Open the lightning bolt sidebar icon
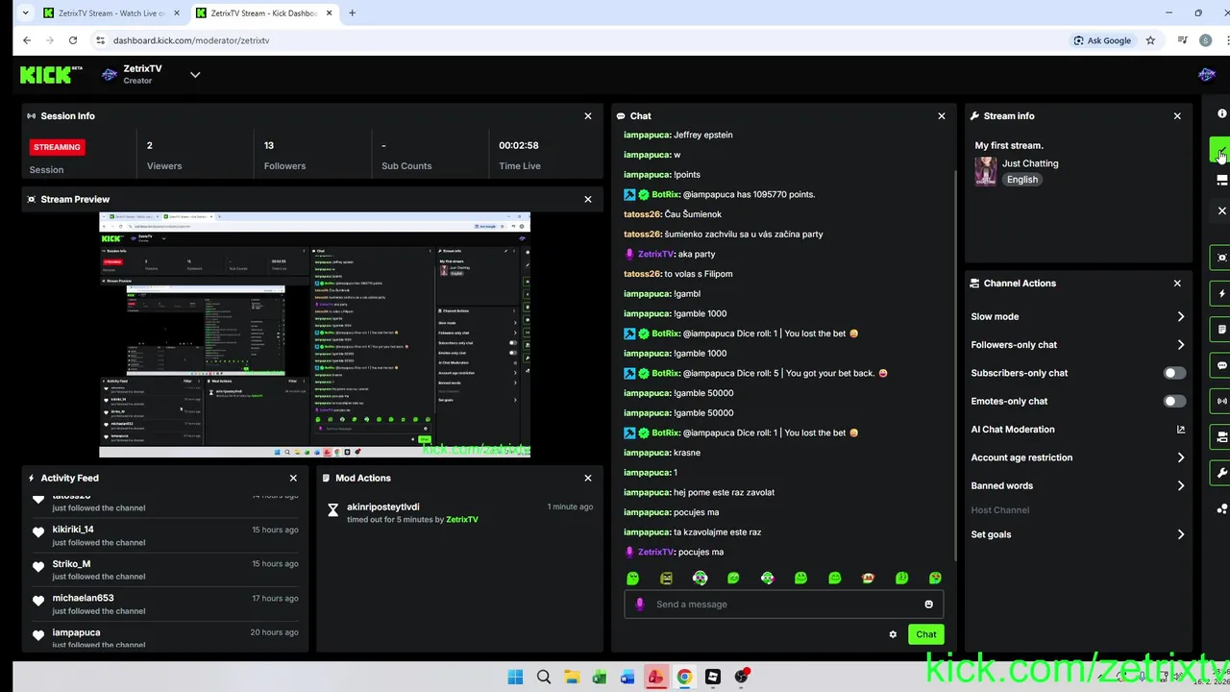1230x692 pixels. (1221, 293)
